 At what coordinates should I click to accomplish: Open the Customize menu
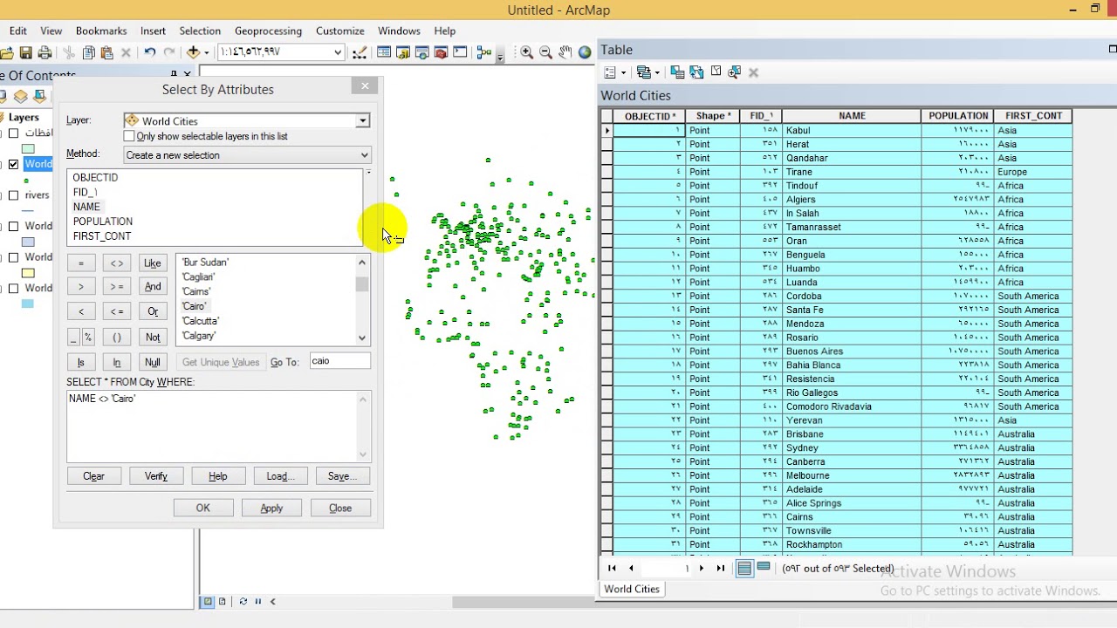(x=340, y=31)
